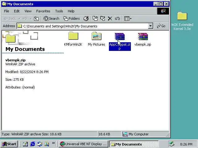
Task: Open the Edit menu
Action: coord(17,11)
